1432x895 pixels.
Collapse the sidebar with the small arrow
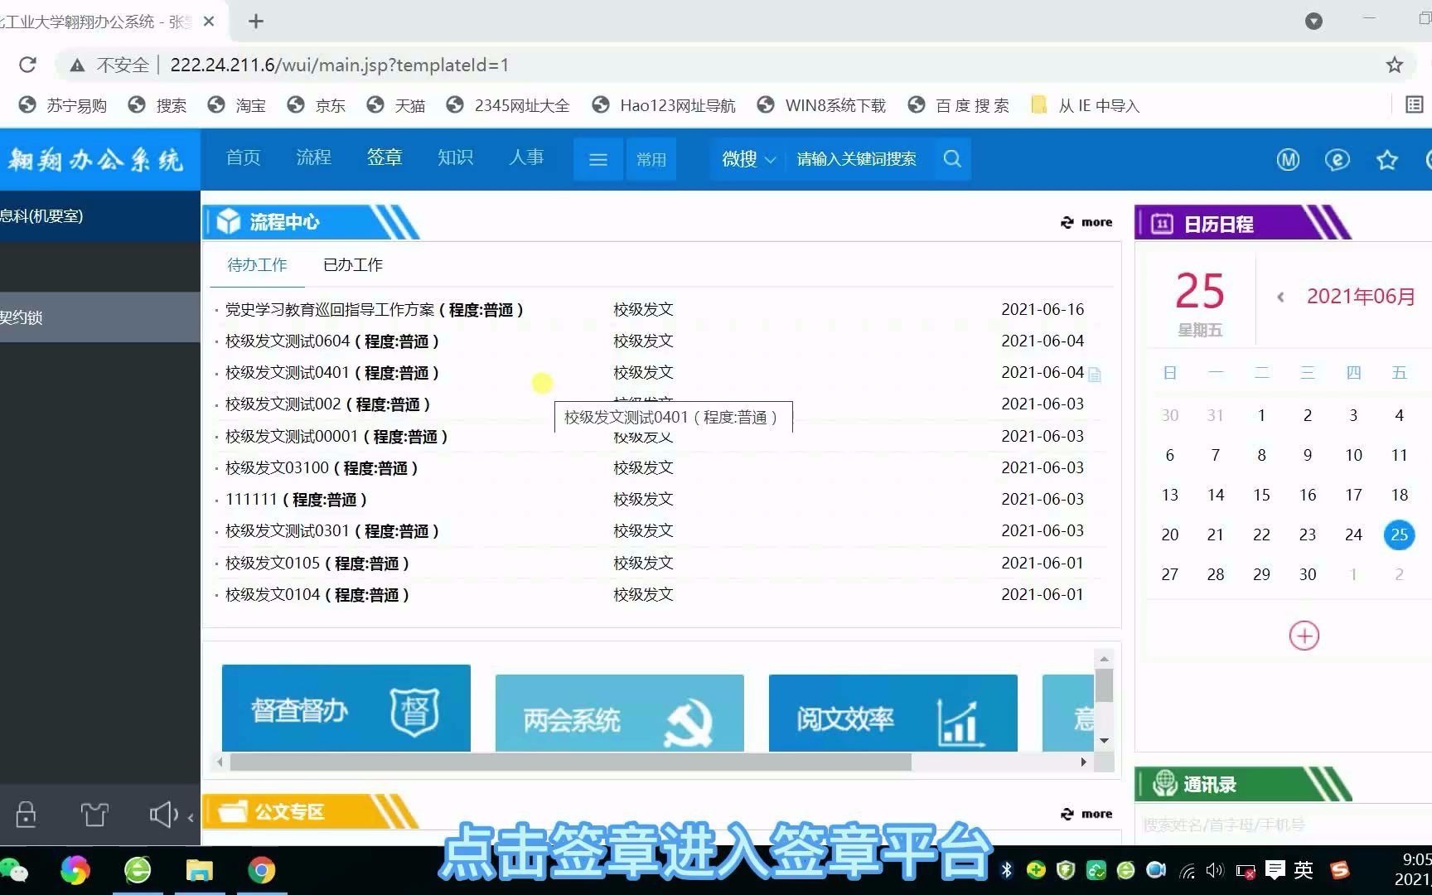coord(191,817)
